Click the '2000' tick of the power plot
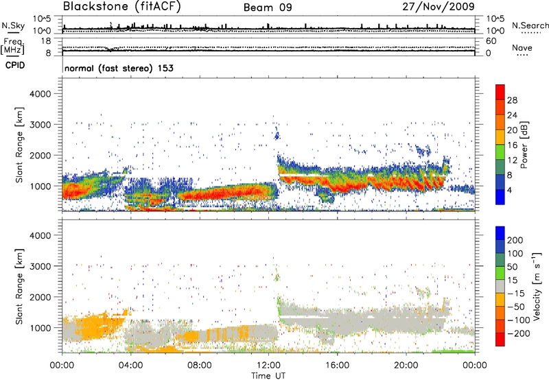 (x=40, y=155)
